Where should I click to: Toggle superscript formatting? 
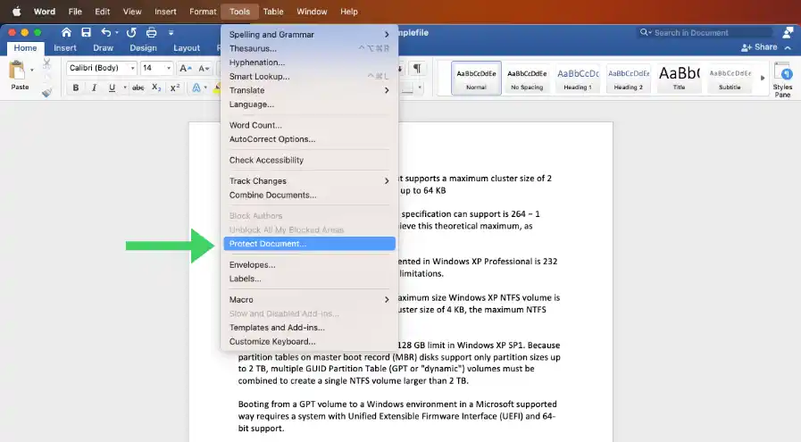point(175,88)
